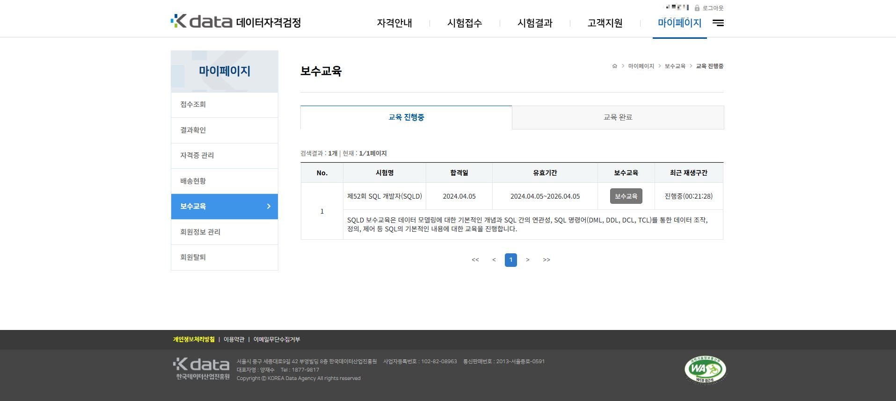Click the 제52회 SQL 개발자(SQLD) exam name
This screenshot has height=401, width=896.
point(385,196)
